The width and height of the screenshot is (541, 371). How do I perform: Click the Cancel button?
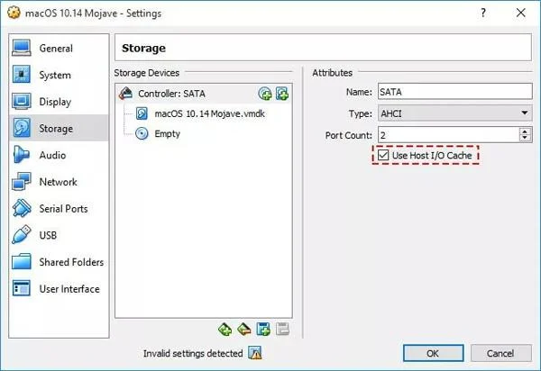(500, 353)
